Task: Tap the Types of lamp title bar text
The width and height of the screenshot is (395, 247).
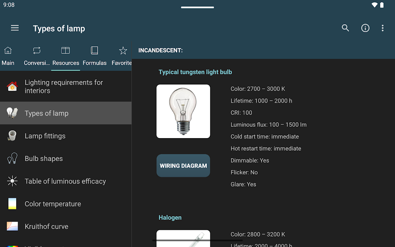Action: click(x=59, y=28)
